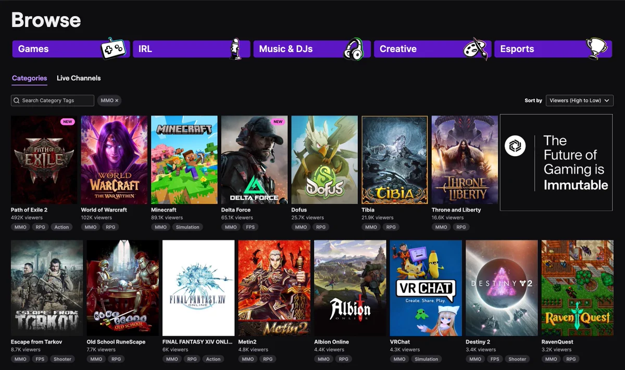Screen dimensions: 625x370
Task: Open the Albion Online cover art
Action: (350, 288)
